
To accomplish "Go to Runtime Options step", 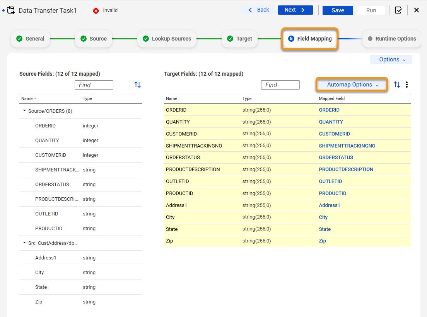I will [x=392, y=39].
